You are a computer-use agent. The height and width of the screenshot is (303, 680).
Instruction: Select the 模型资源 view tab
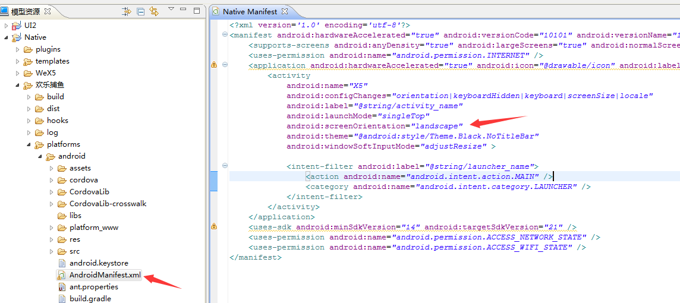click(x=26, y=11)
